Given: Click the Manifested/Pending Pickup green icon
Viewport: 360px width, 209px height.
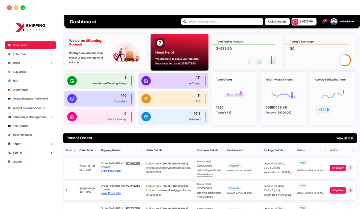Looking at the screenshot, I should tap(72, 80).
